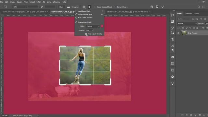
Task: Open the workspace switcher icon
Action: (204, 7)
